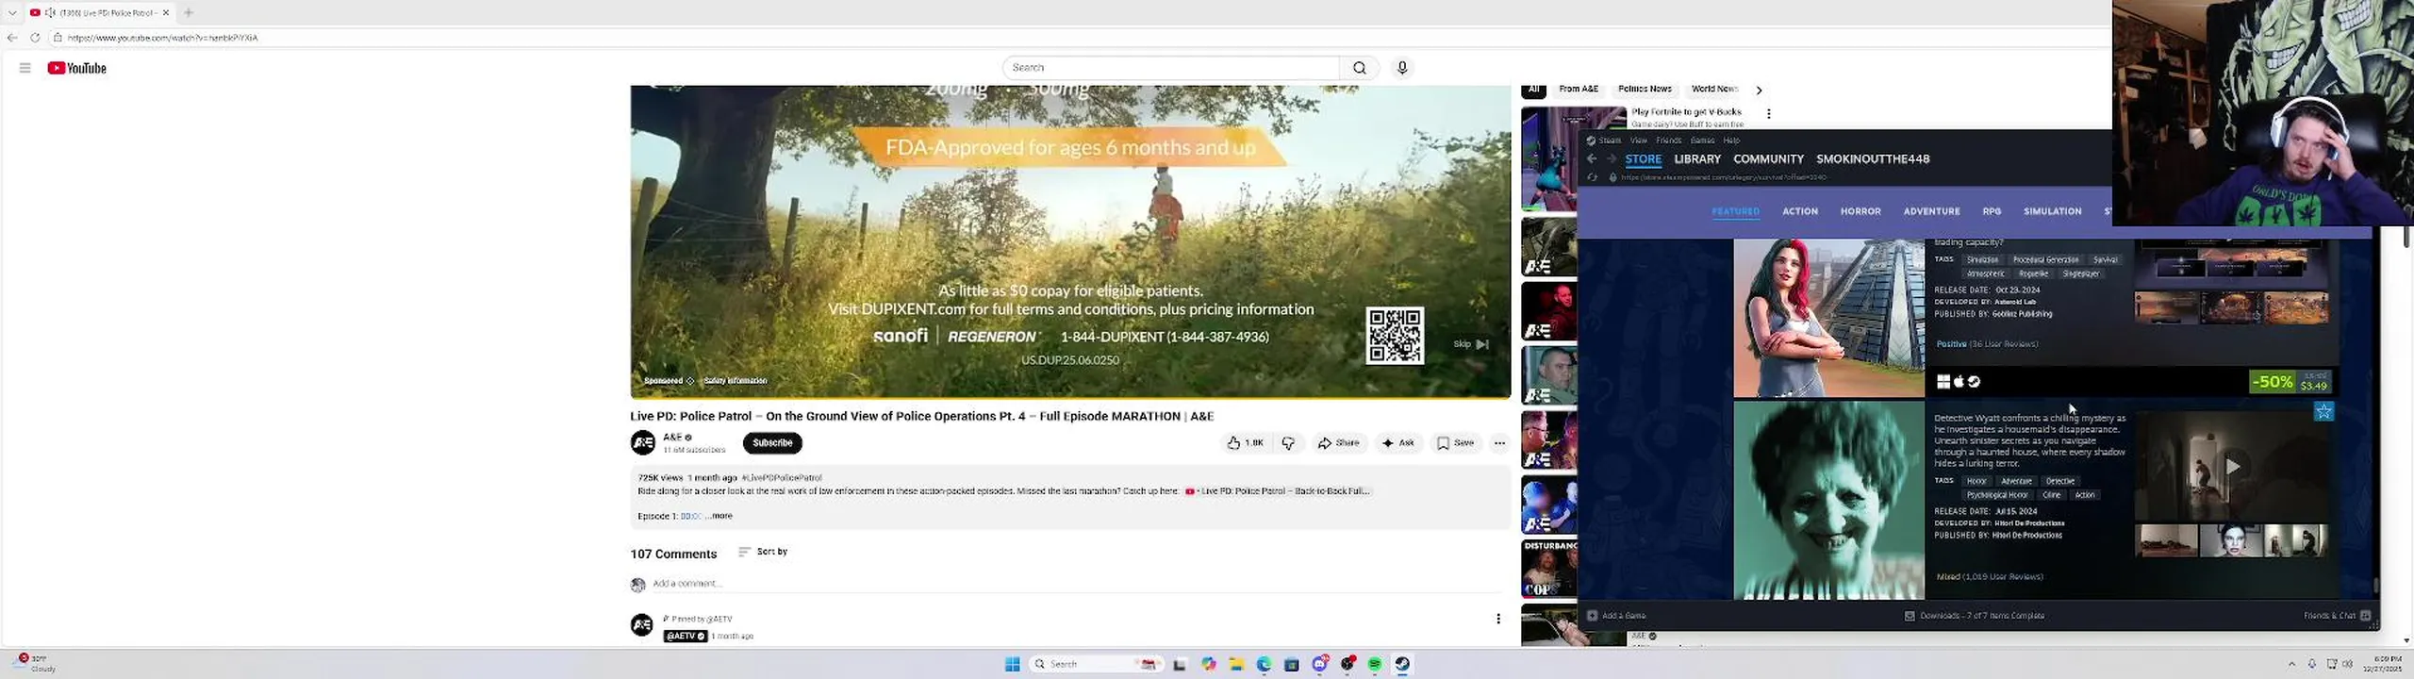The width and height of the screenshot is (2414, 679).
Task: Click the Procedural Generation tag
Action: pyautogui.click(x=2045, y=259)
